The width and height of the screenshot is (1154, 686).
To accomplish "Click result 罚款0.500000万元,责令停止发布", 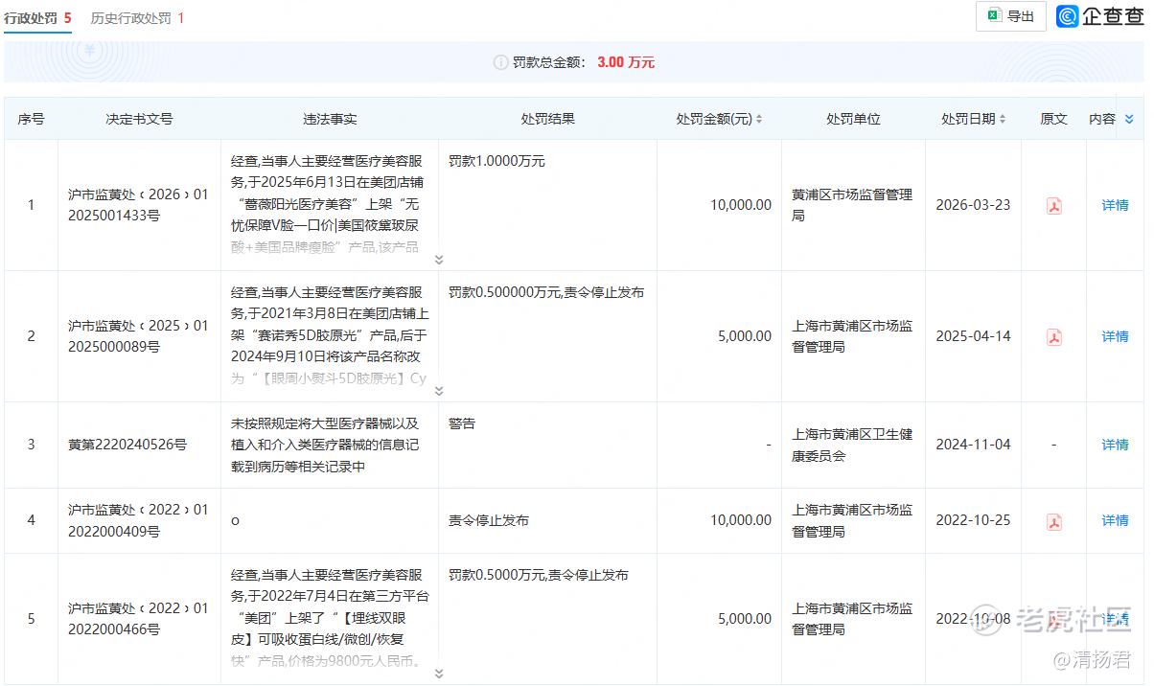I will [x=546, y=292].
